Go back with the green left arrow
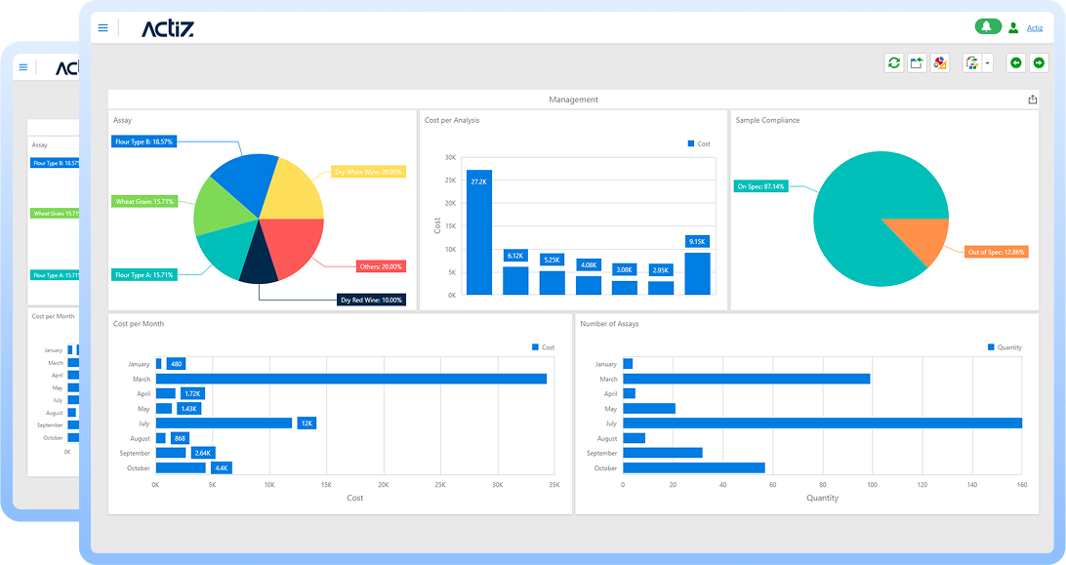The width and height of the screenshot is (1066, 565). coord(1015,63)
